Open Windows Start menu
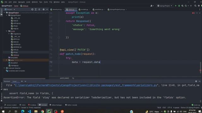The height and width of the screenshot is (113, 202). click(x=3, y=111)
